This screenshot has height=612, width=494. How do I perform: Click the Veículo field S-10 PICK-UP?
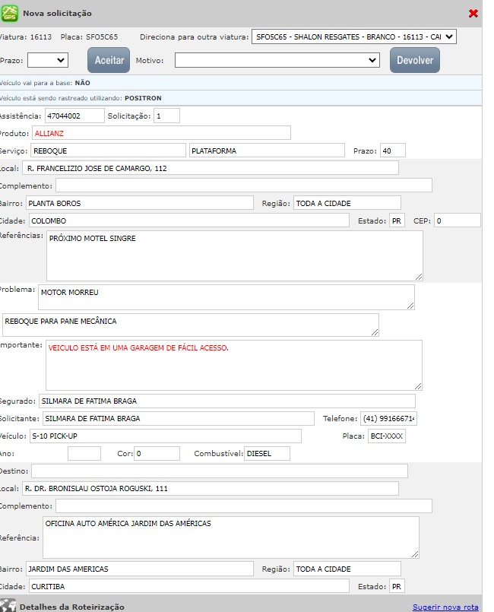[166, 436]
